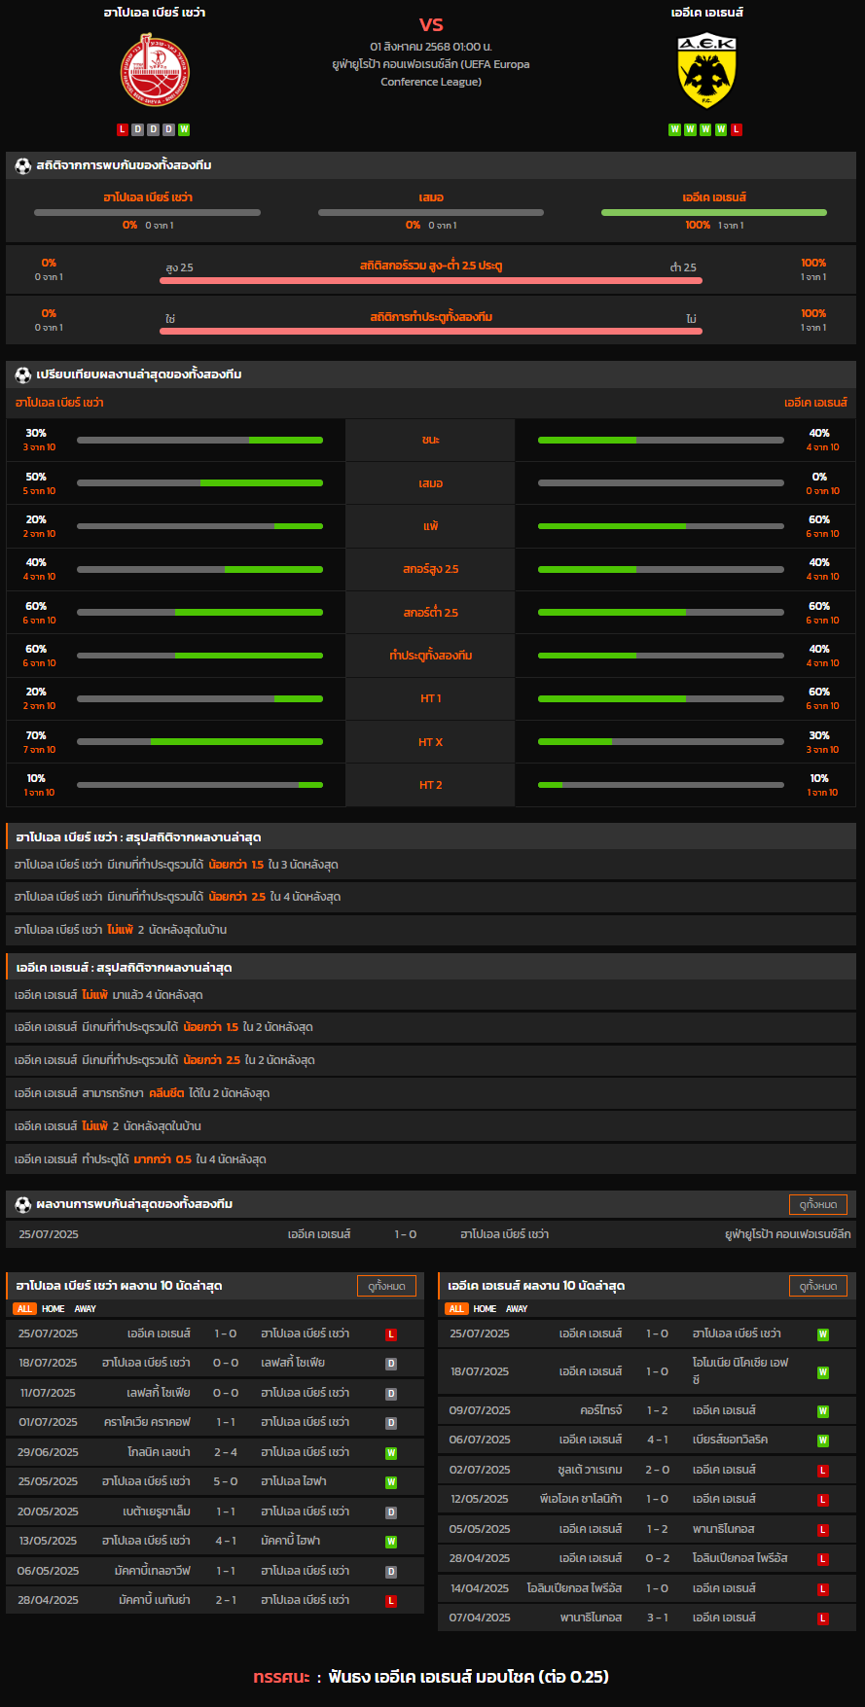Click W result badge on Hapoel 25/05/2025 row
The image size is (865, 1707).
[391, 1482]
